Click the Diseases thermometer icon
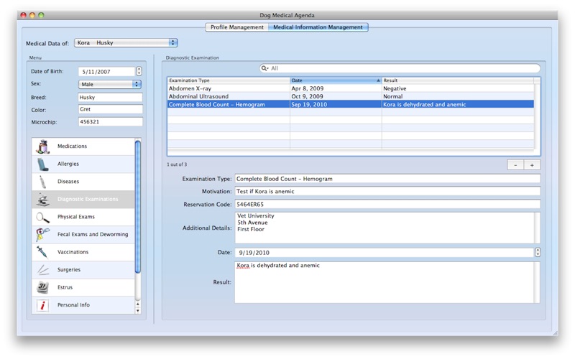 click(x=43, y=182)
